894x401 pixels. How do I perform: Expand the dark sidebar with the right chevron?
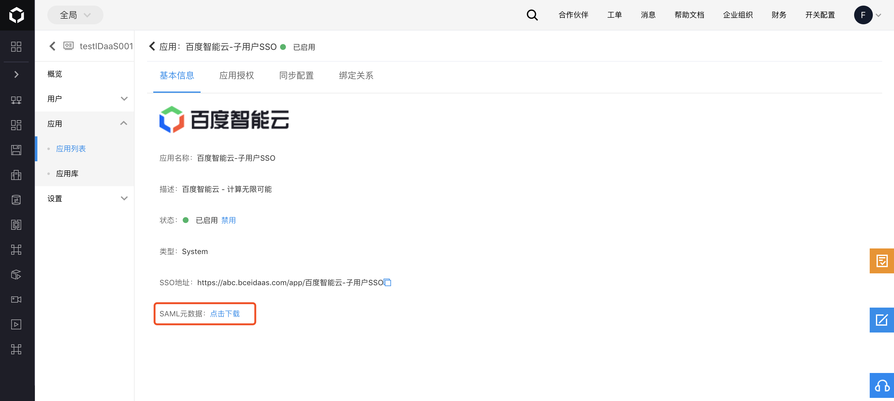pyautogui.click(x=16, y=74)
